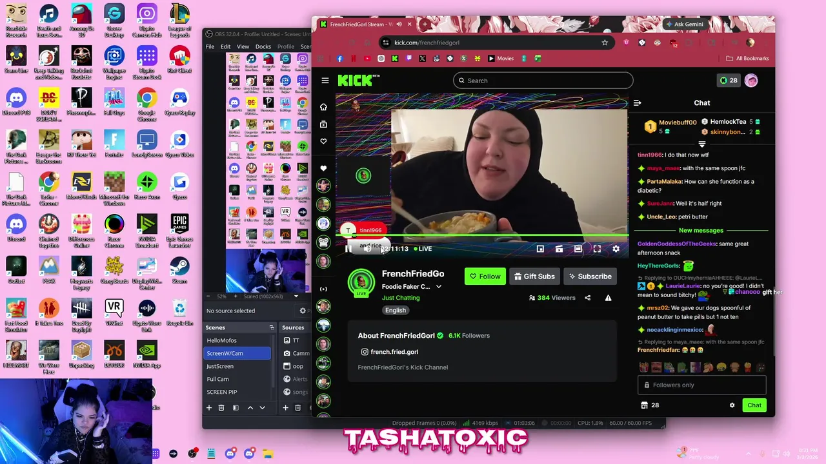
Task: Open Kick sidebar Following heart icon
Action: 323,141
